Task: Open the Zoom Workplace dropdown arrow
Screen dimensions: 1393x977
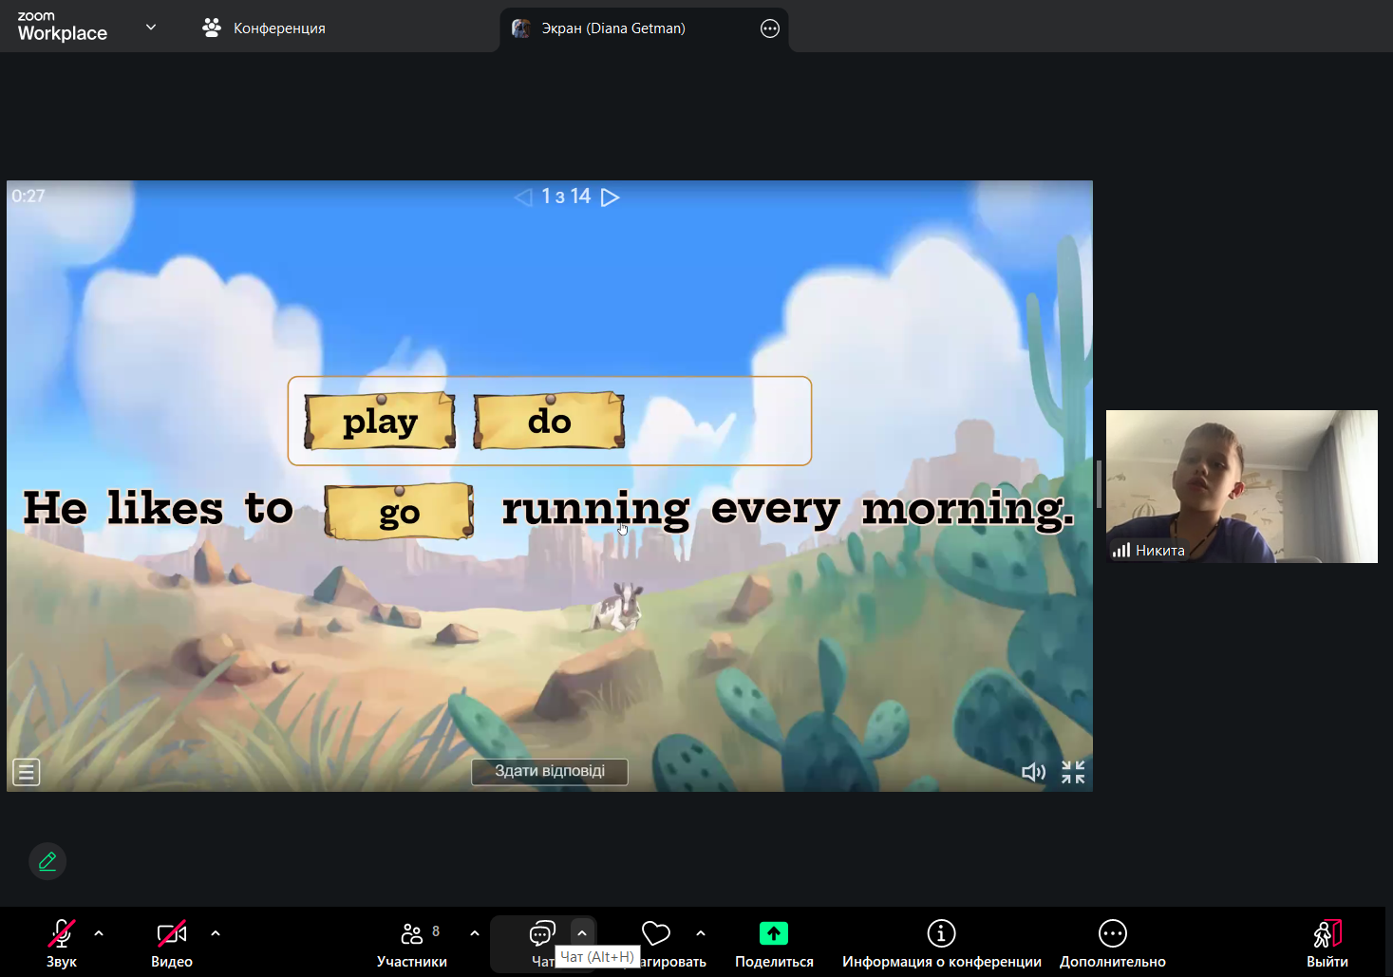Action: pyautogui.click(x=151, y=28)
